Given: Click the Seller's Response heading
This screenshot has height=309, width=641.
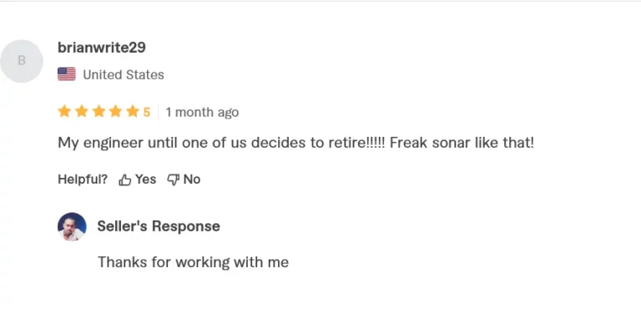Looking at the screenshot, I should click(x=159, y=226).
